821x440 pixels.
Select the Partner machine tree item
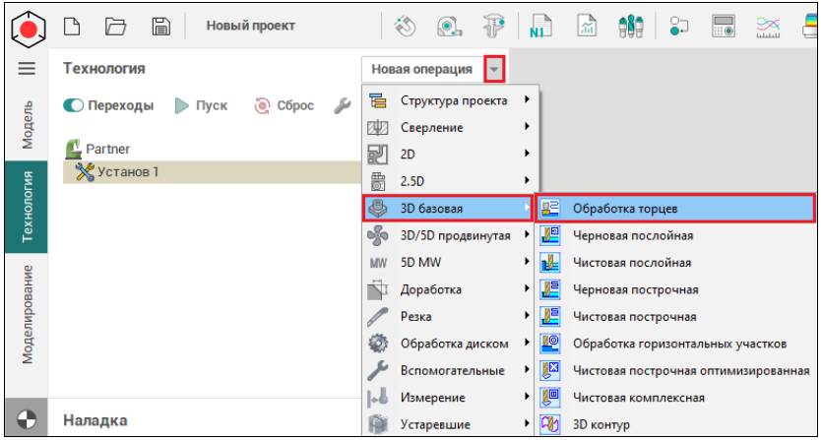click(107, 150)
